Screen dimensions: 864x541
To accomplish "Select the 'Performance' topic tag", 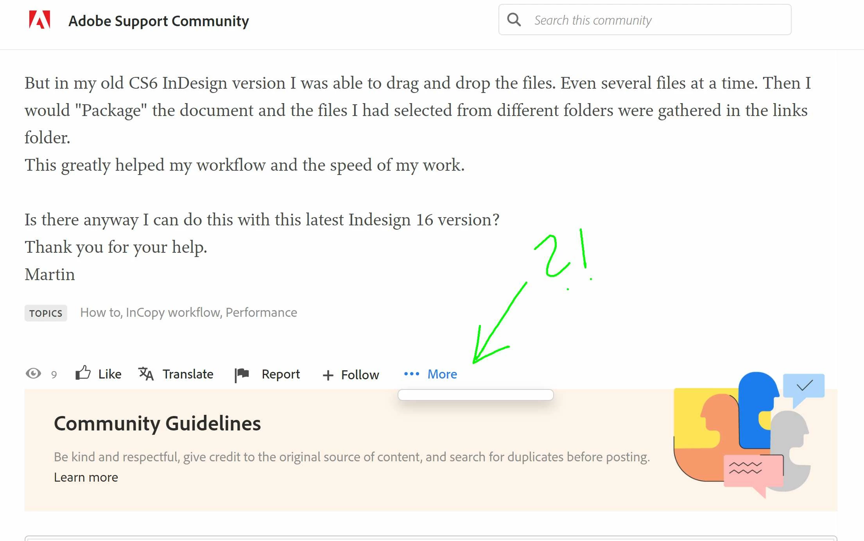I will pyautogui.click(x=261, y=312).
